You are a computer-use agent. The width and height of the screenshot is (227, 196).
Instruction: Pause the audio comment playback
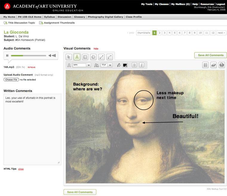(7, 56)
